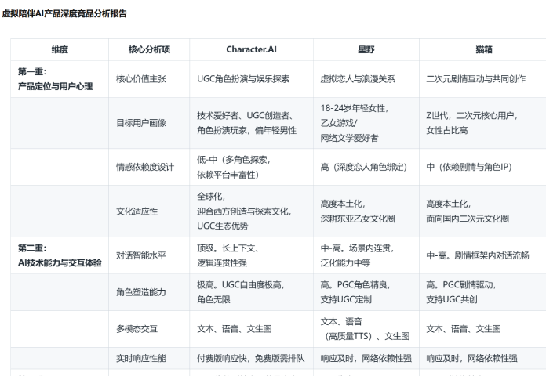Click the 深耕东亚乙女文化圈 cell
The image size is (546, 376).
coord(366,211)
